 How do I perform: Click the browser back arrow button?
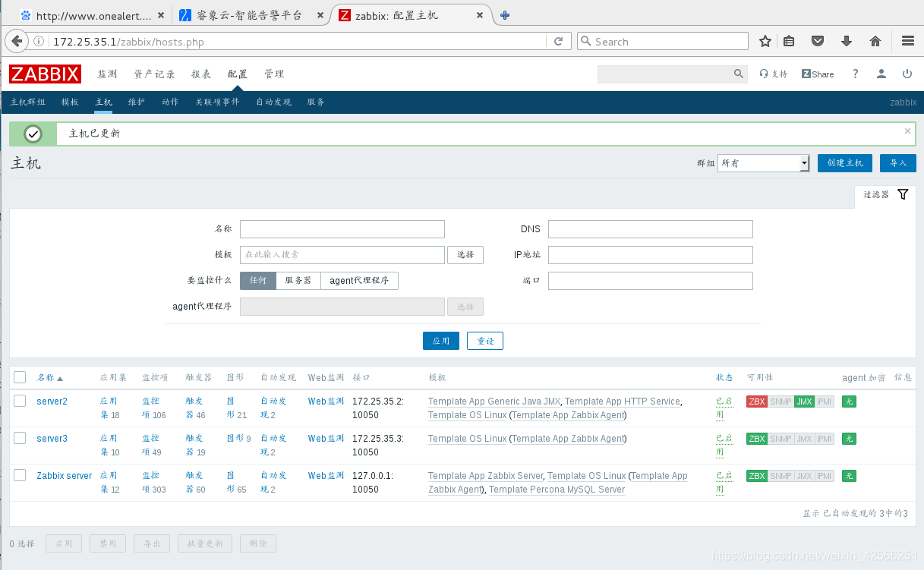(17, 41)
